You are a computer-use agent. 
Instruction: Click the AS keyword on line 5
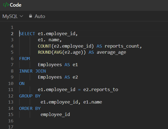tap(91, 52)
